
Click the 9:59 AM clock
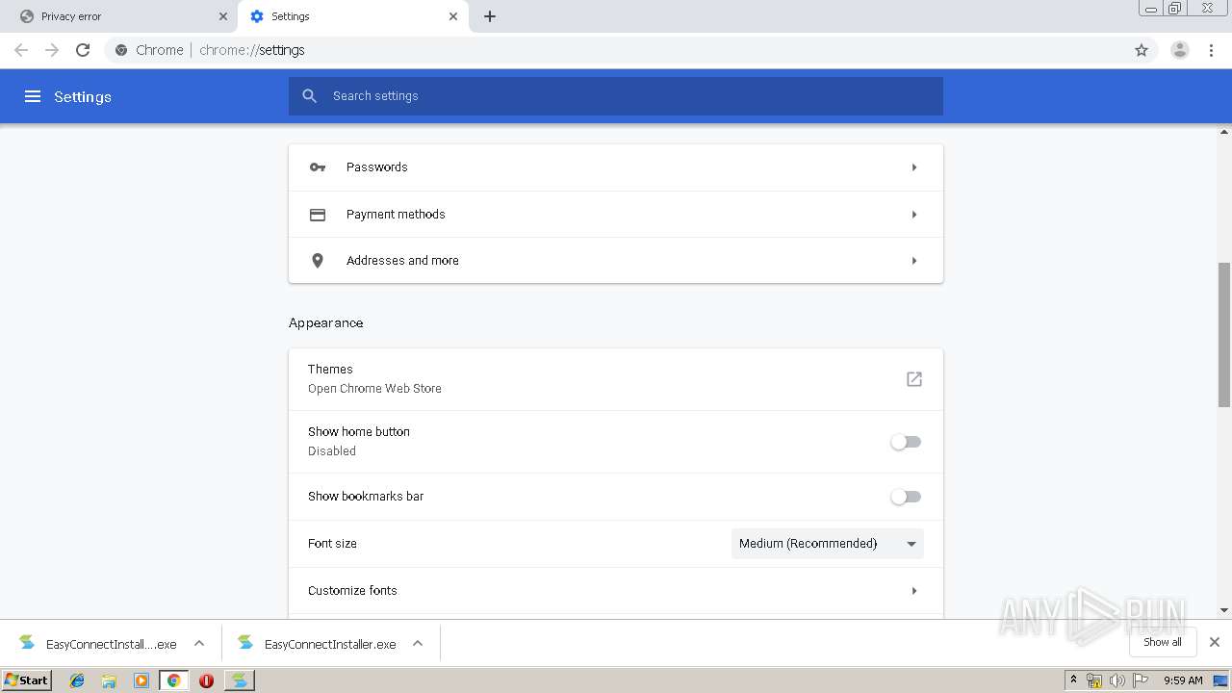pos(1183,680)
